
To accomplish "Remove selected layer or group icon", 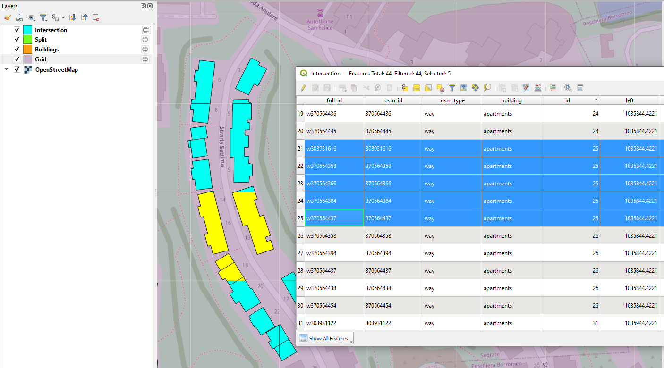I will pos(96,17).
